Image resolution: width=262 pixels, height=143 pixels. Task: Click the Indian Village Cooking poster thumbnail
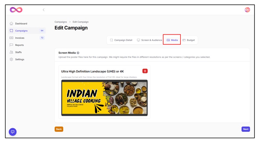pyautogui.click(x=104, y=98)
